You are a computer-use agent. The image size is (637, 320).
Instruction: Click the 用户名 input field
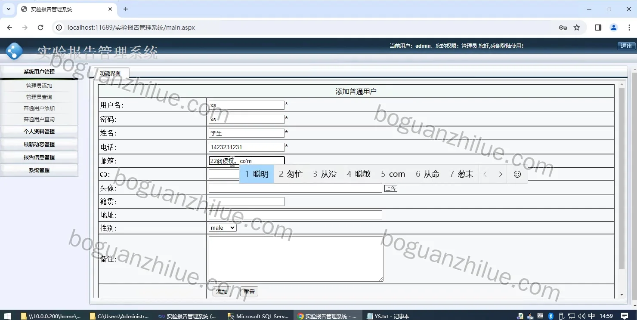point(247,105)
